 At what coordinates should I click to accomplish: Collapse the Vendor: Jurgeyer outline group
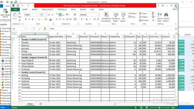point(13,57)
